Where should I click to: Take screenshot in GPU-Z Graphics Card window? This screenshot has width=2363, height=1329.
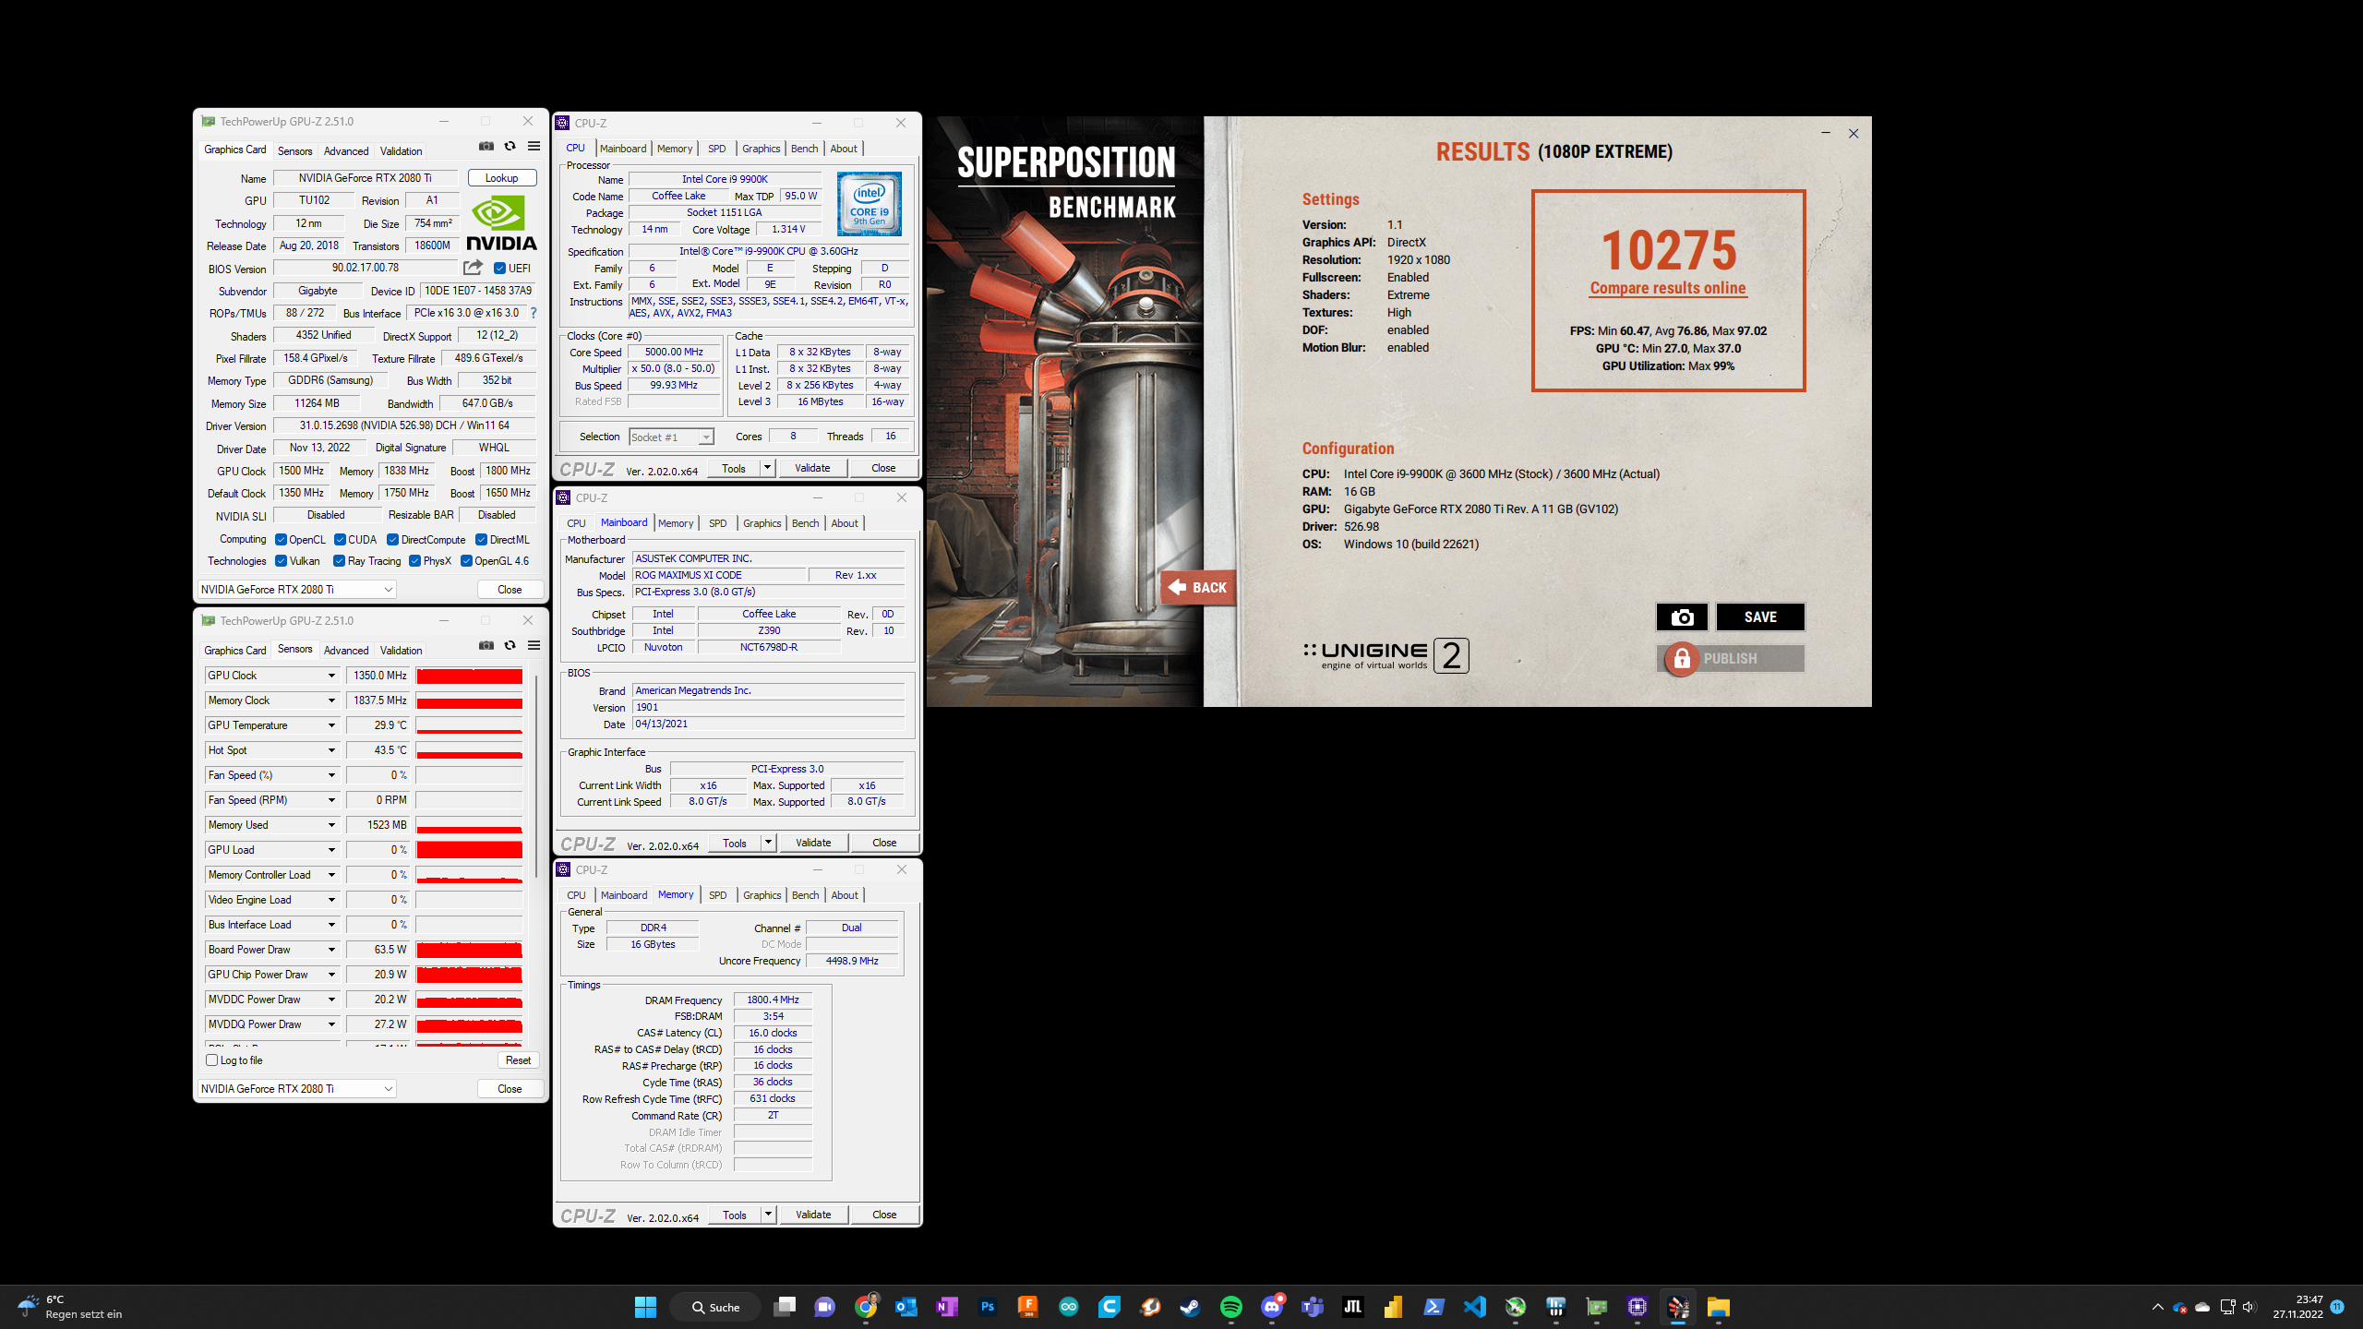pos(486,147)
